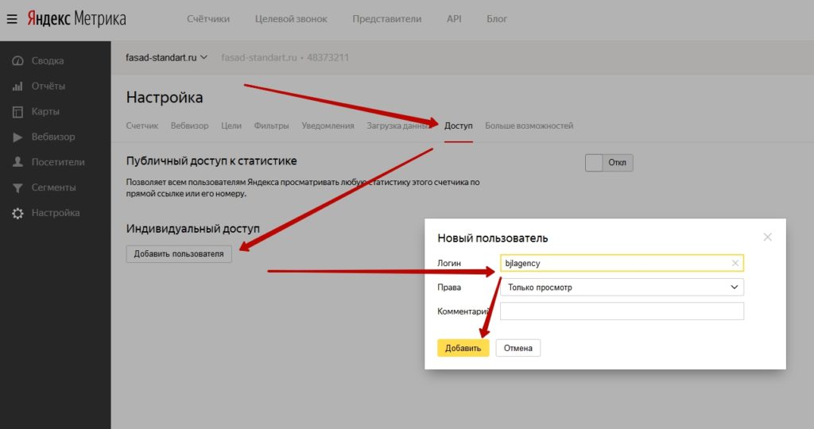This screenshot has width=814, height=429.
Task: Click the Карты layout icon
Action: (x=17, y=111)
